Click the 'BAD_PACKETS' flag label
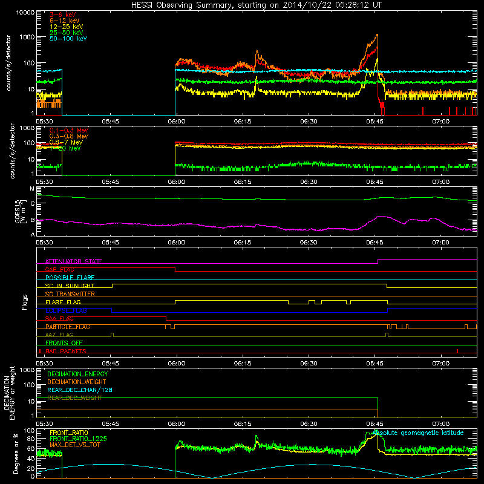Screen dimensions: 484x484 point(66,351)
